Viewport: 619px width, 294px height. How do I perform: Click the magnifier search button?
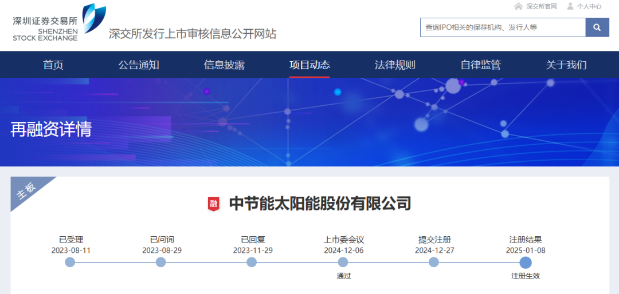click(x=597, y=27)
